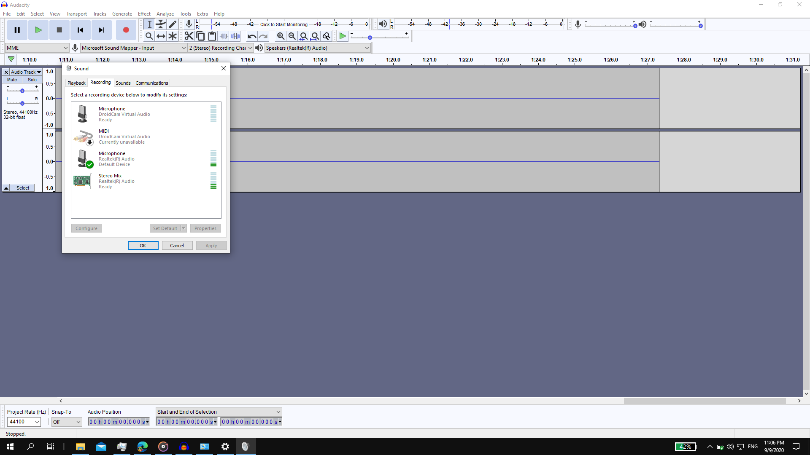The height and width of the screenshot is (455, 810).
Task: Mute the Audio Track
Action: pos(12,80)
